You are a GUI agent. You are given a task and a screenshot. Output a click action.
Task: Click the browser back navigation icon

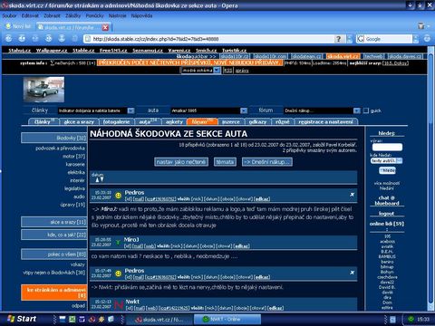tap(9, 38)
